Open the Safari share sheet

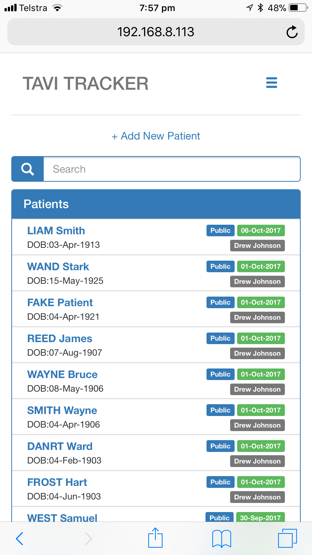pyautogui.click(x=155, y=538)
